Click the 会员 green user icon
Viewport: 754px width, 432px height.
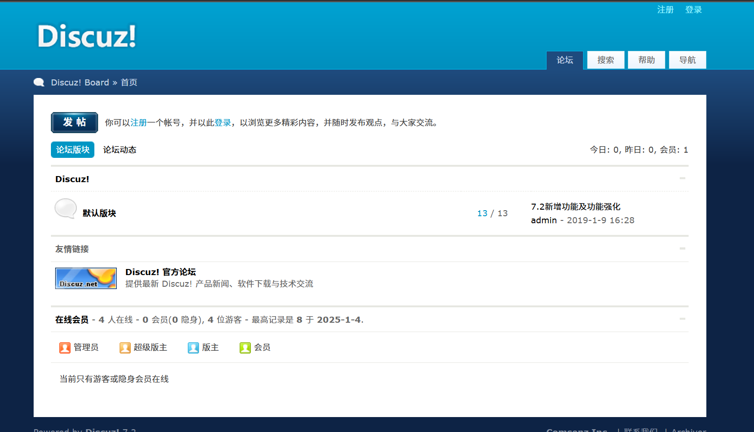[245, 347]
